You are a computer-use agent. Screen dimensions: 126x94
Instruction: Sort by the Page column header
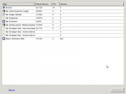pyautogui.click(x=19, y=4)
